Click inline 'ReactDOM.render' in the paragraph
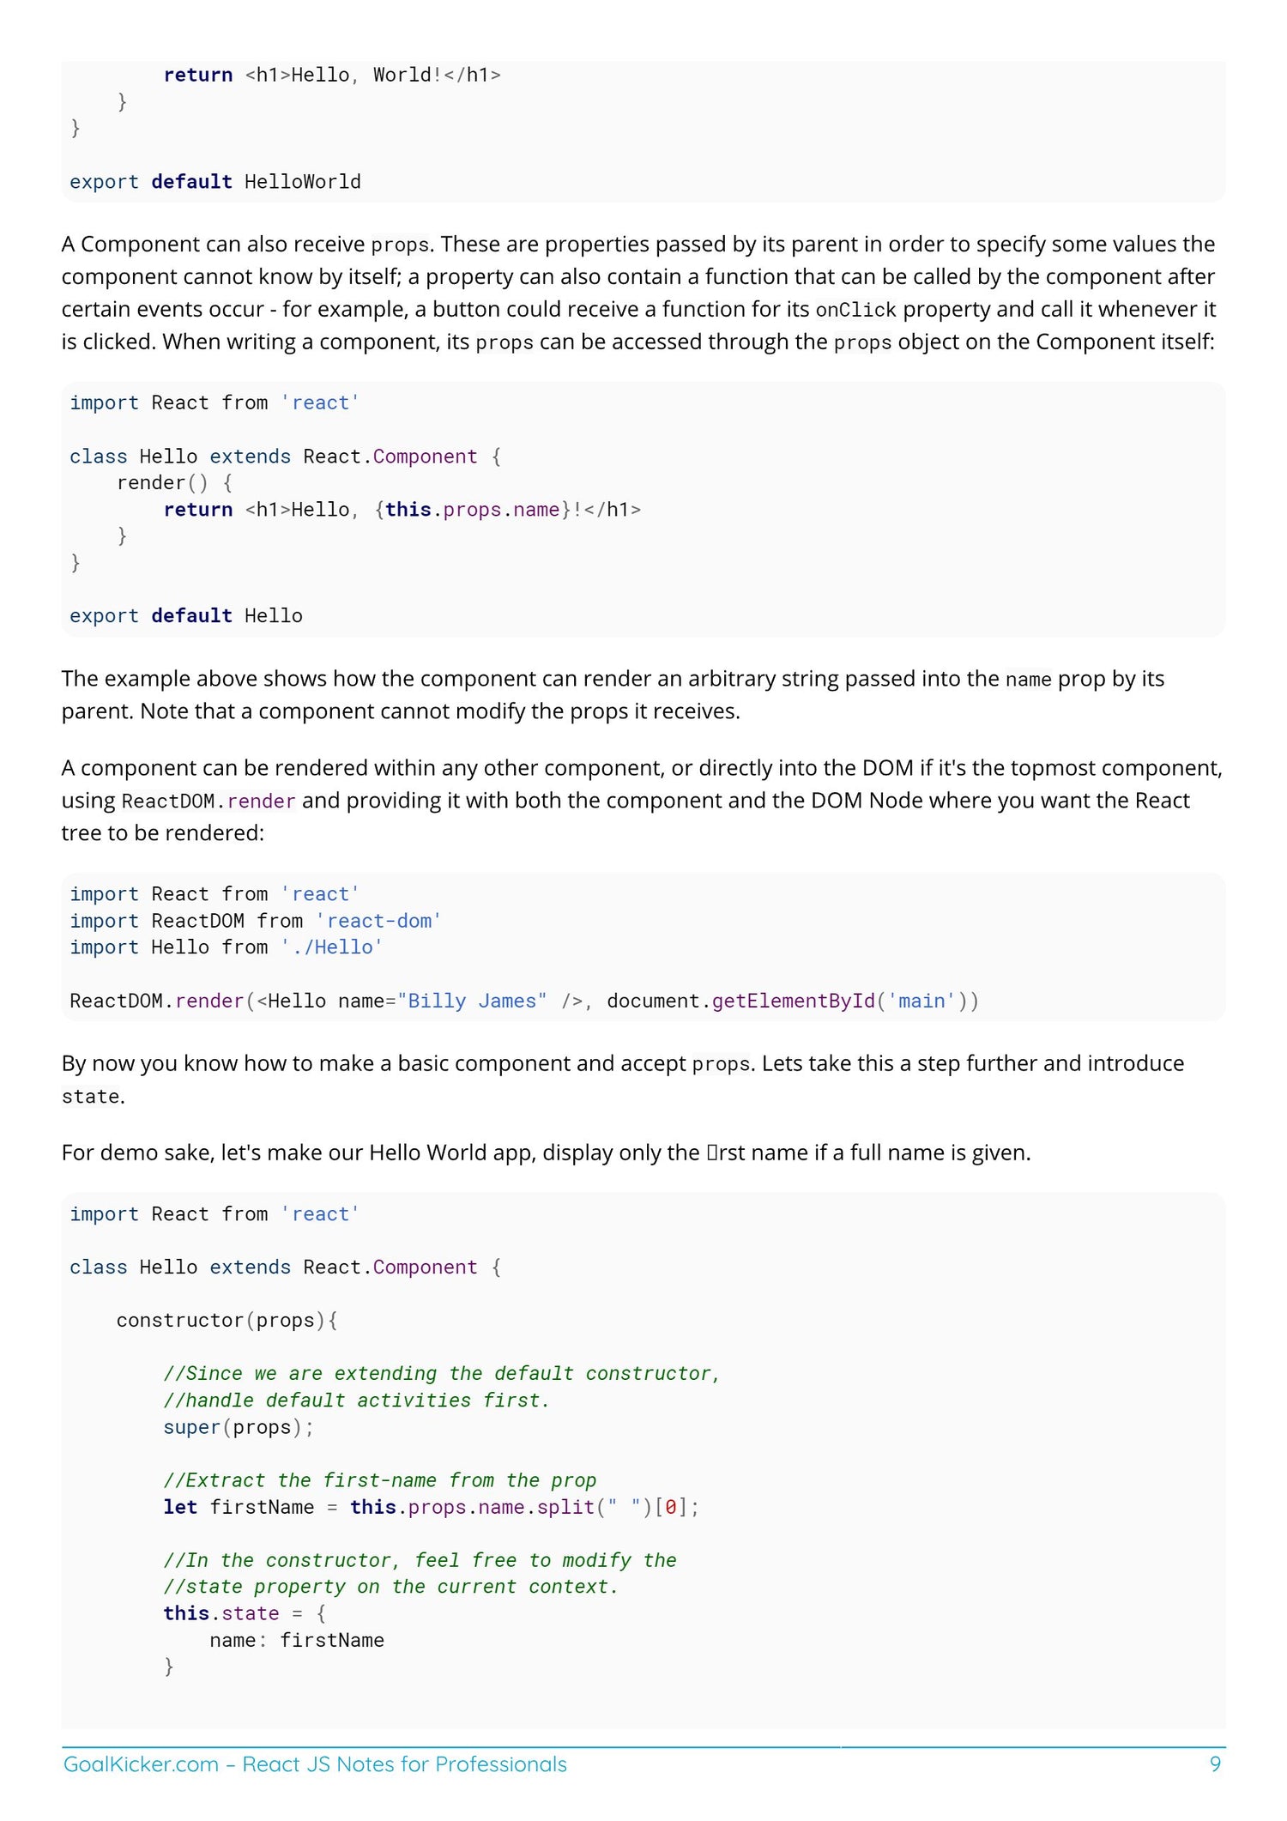The width and height of the screenshot is (1287, 1821). (x=208, y=802)
